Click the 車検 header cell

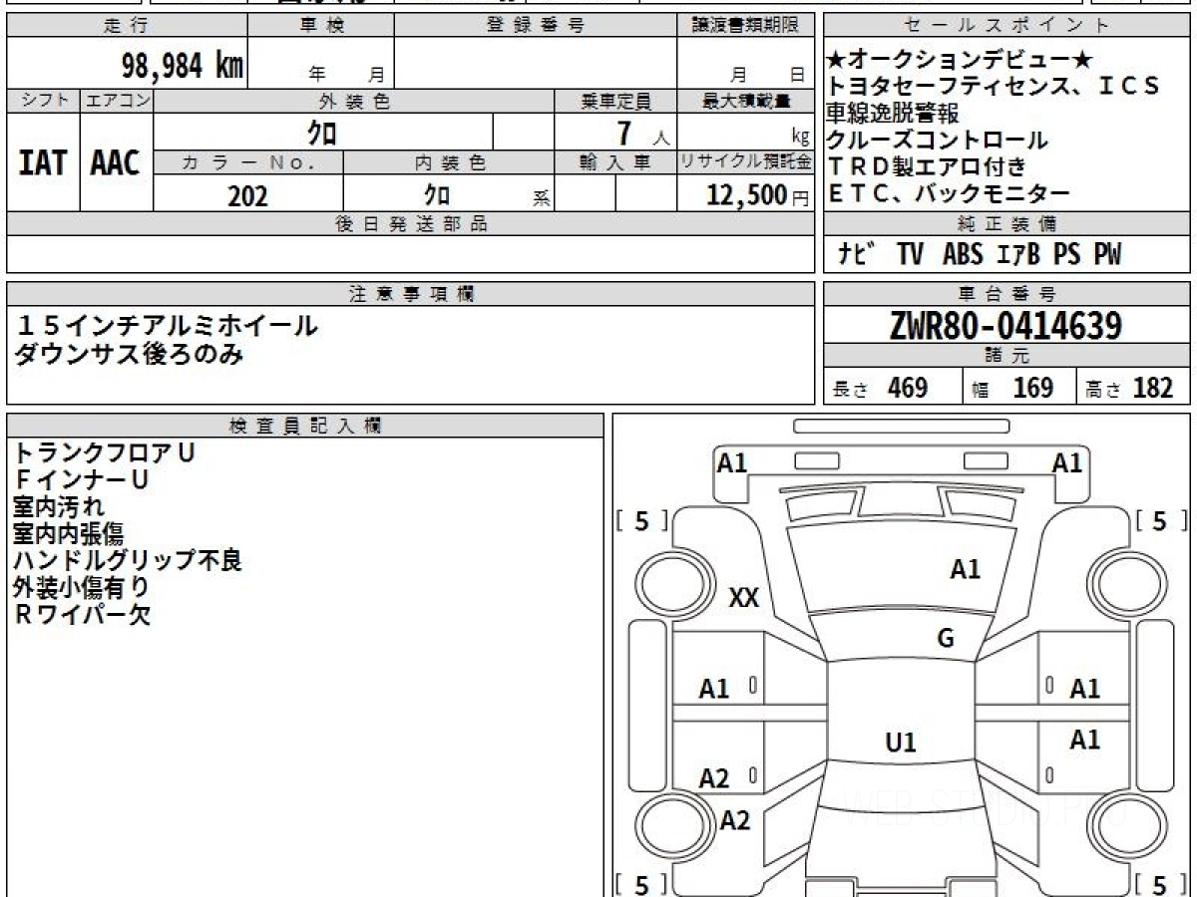[x=321, y=26]
